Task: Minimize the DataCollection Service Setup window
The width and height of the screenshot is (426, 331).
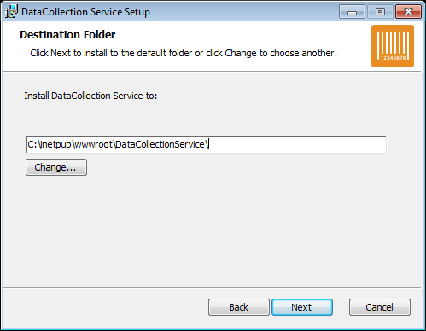Action: 352,12
